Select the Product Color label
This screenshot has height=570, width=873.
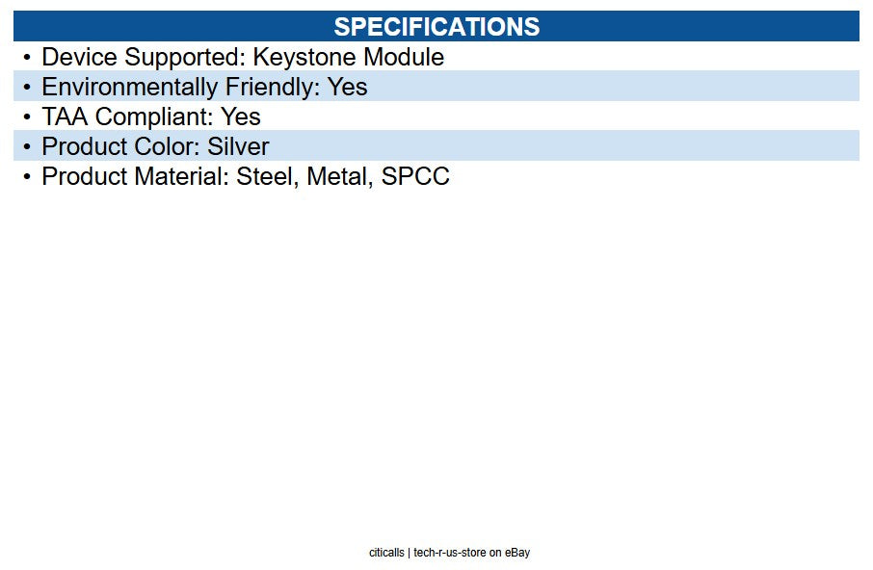coord(120,146)
